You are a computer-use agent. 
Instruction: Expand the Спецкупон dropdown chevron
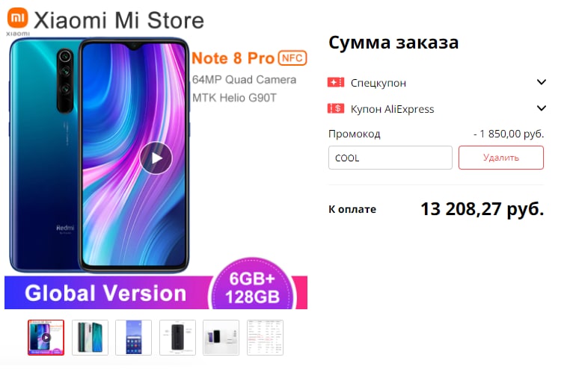[x=542, y=82]
